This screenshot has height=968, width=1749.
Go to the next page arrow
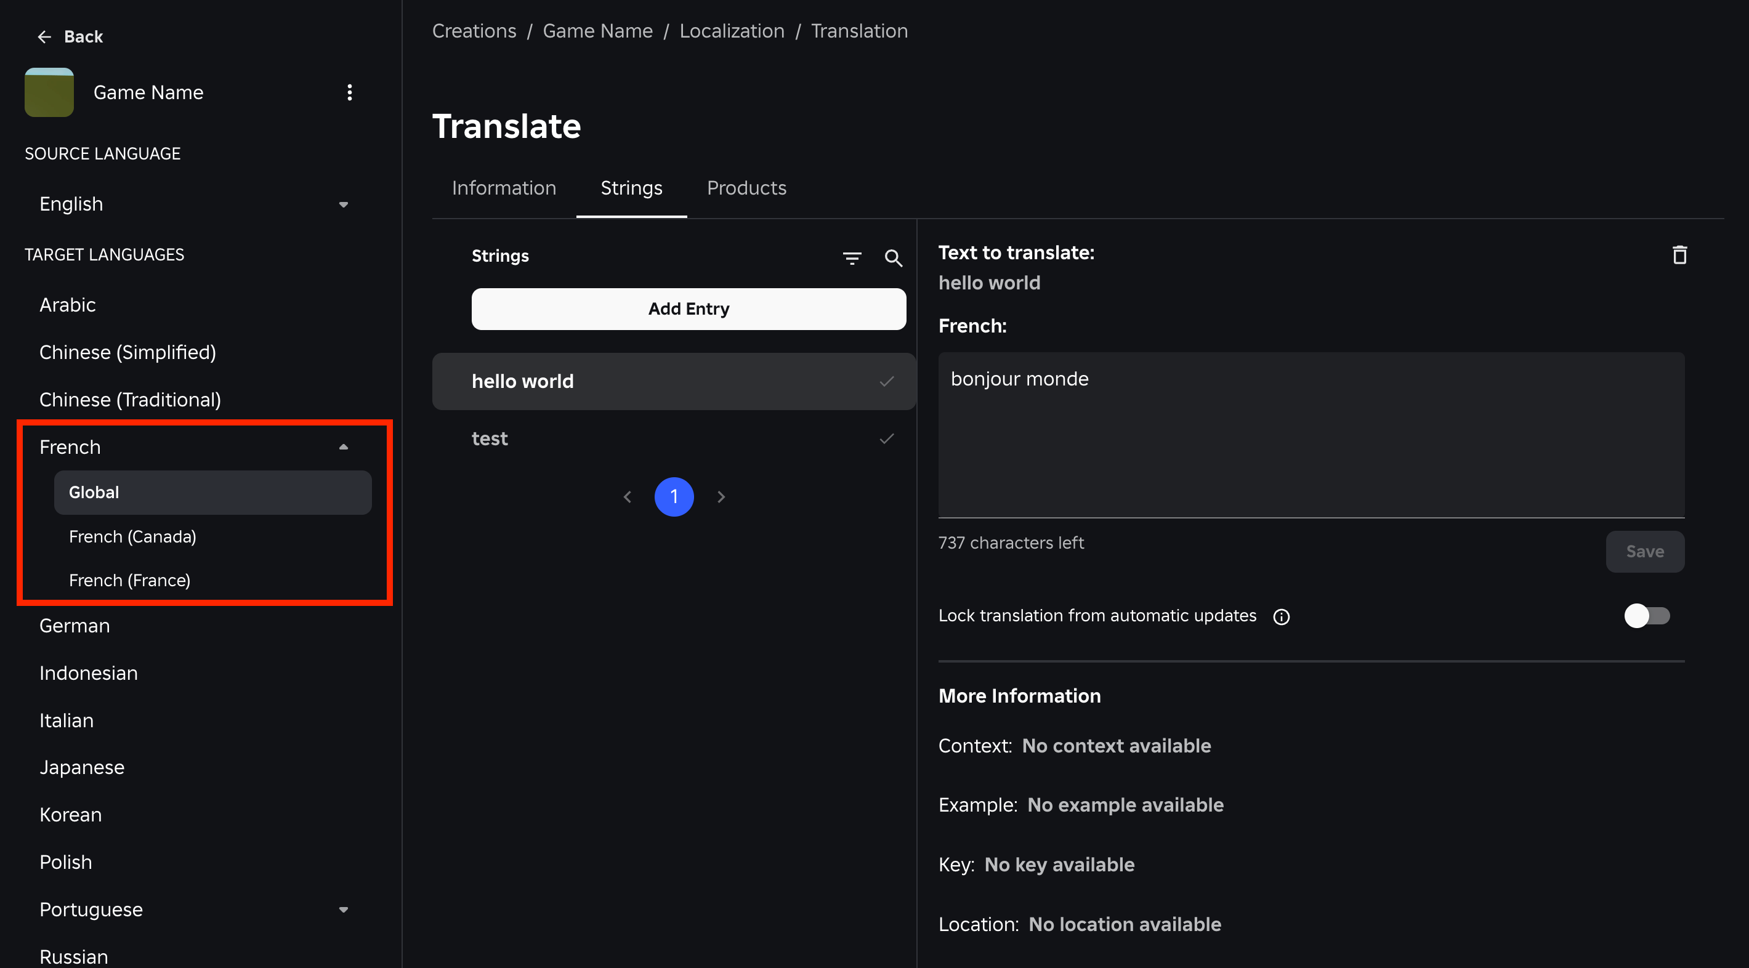(x=721, y=497)
